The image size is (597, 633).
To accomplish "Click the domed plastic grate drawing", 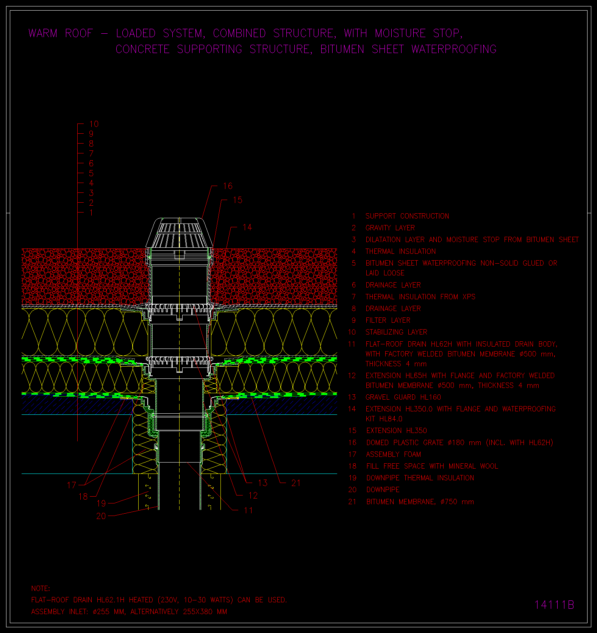I will (179, 233).
